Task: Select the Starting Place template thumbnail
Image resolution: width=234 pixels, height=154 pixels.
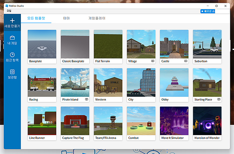Action: coord(207,82)
